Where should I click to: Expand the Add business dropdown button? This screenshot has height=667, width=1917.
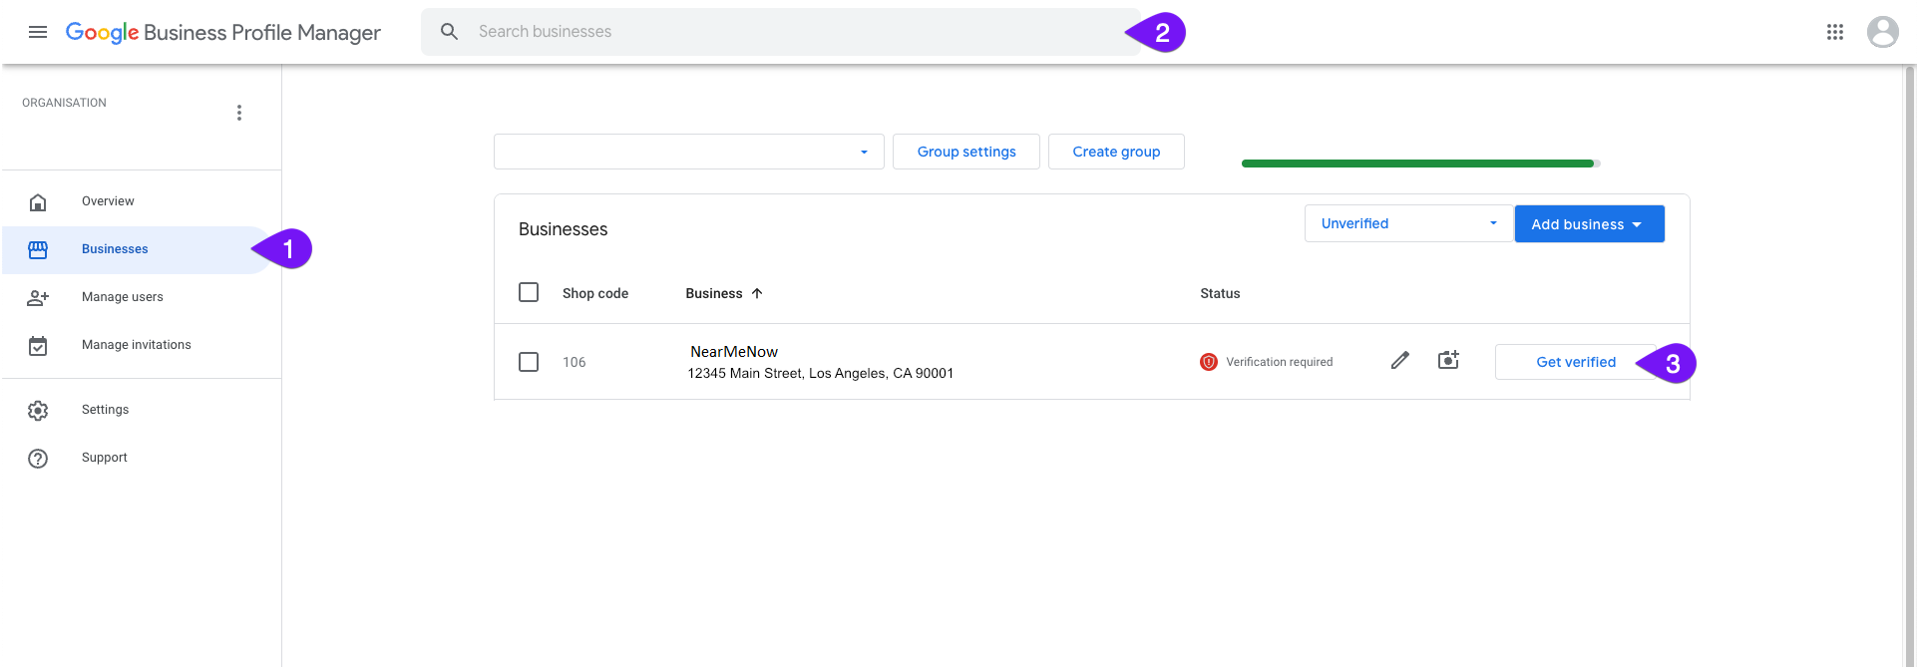point(1589,224)
